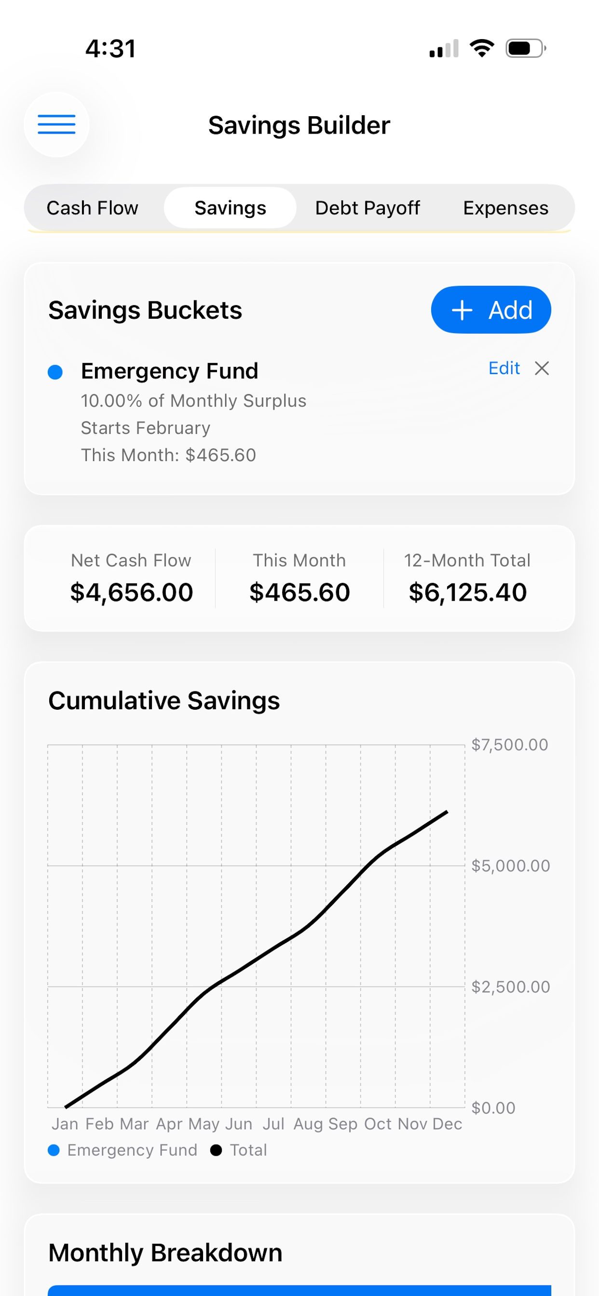Tap the Monthly Breakdown blue bar
Viewport: 599px width, 1296px height.
click(x=299, y=1291)
